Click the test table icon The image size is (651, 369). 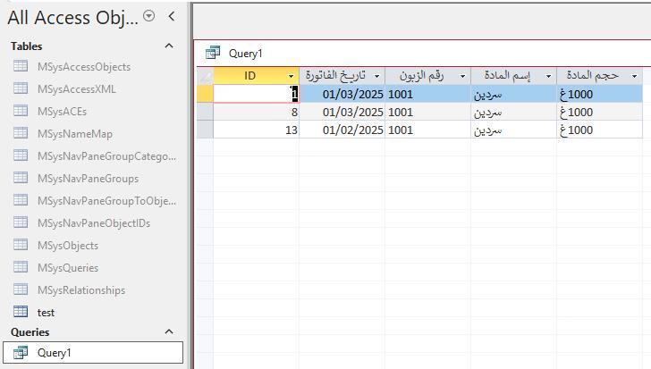21,312
